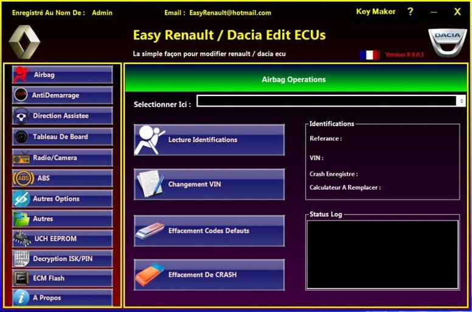Run Lecture Identifications
The image size is (472, 312).
[209, 140]
